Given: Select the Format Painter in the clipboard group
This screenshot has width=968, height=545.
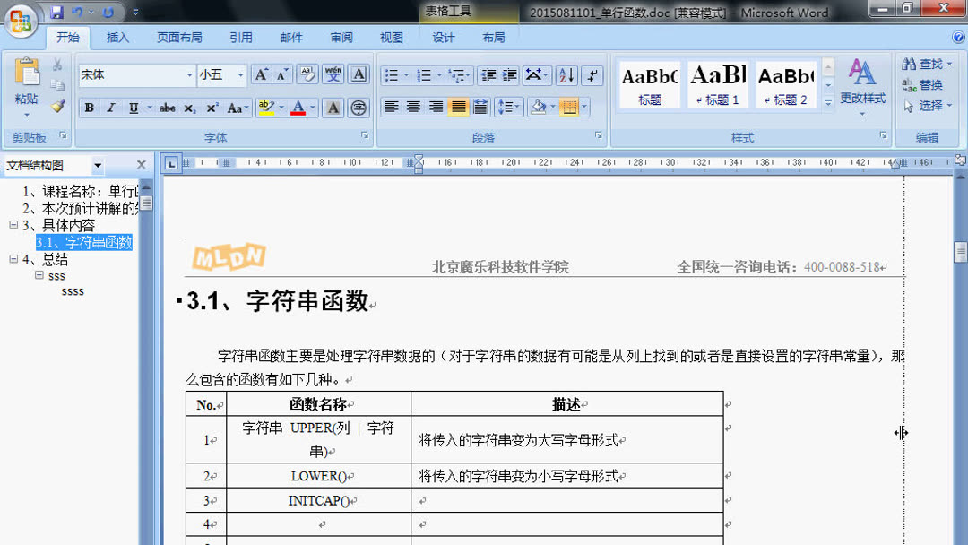Looking at the screenshot, I should (58, 108).
